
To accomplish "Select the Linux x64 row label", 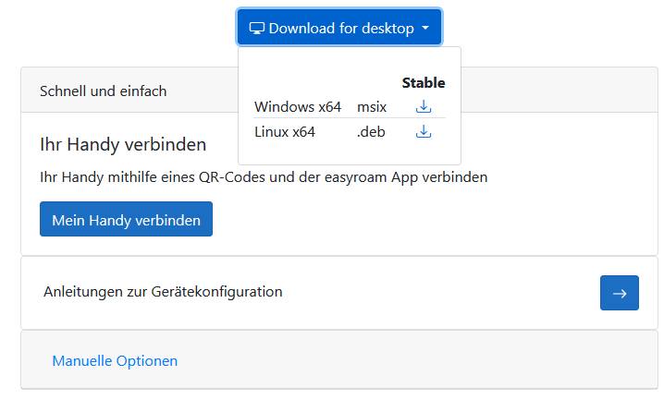I will click(x=285, y=132).
